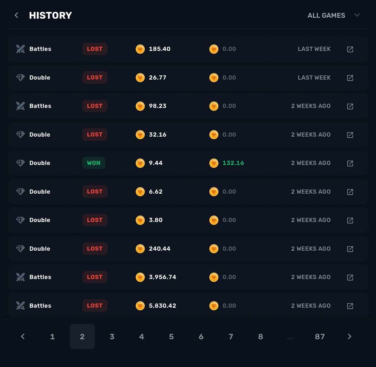Viewport: 376px width, 367px height.
Task: Go to the next page of history
Action: point(349,336)
